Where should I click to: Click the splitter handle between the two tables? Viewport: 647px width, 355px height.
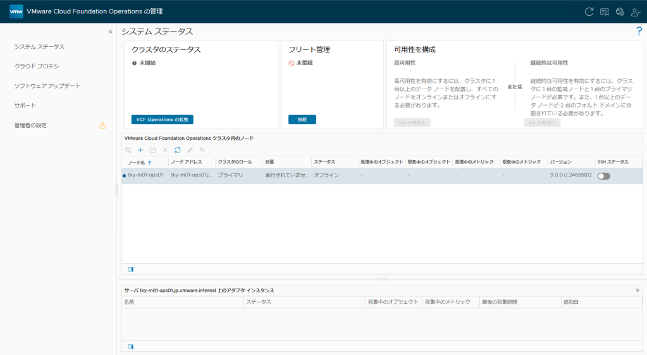pyautogui.click(x=382, y=280)
